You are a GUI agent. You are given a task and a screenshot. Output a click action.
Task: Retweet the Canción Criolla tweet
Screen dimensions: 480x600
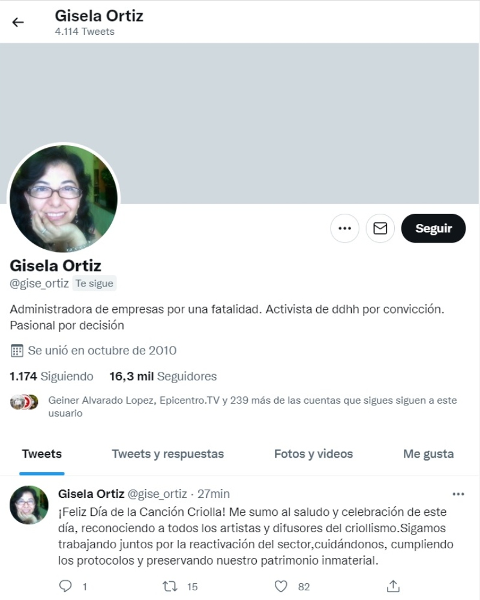[x=170, y=586]
